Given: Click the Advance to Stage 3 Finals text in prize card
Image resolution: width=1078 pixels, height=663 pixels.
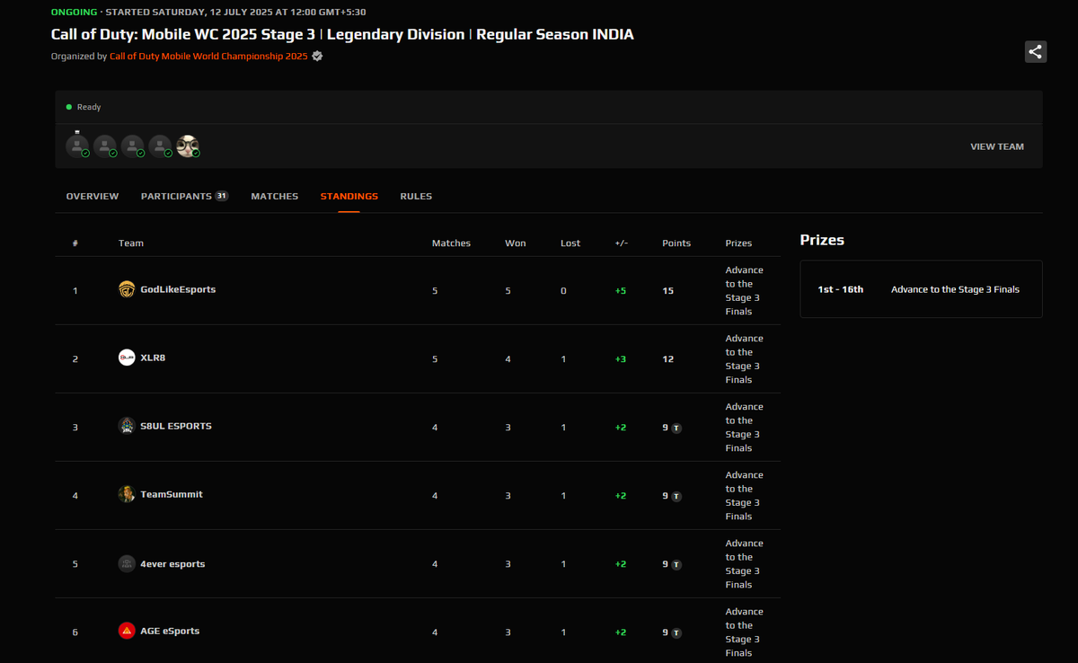Looking at the screenshot, I should point(955,289).
